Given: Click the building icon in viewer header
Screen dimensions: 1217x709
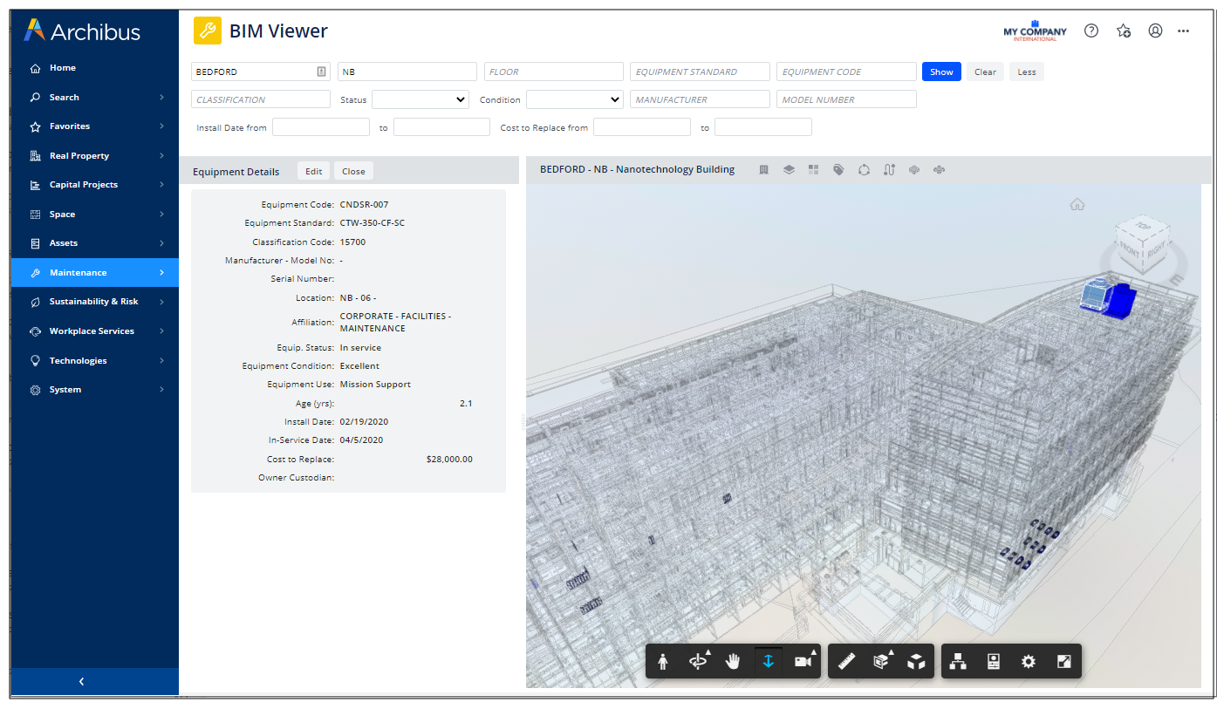Looking at the screenshot, I should pos(763,170).
